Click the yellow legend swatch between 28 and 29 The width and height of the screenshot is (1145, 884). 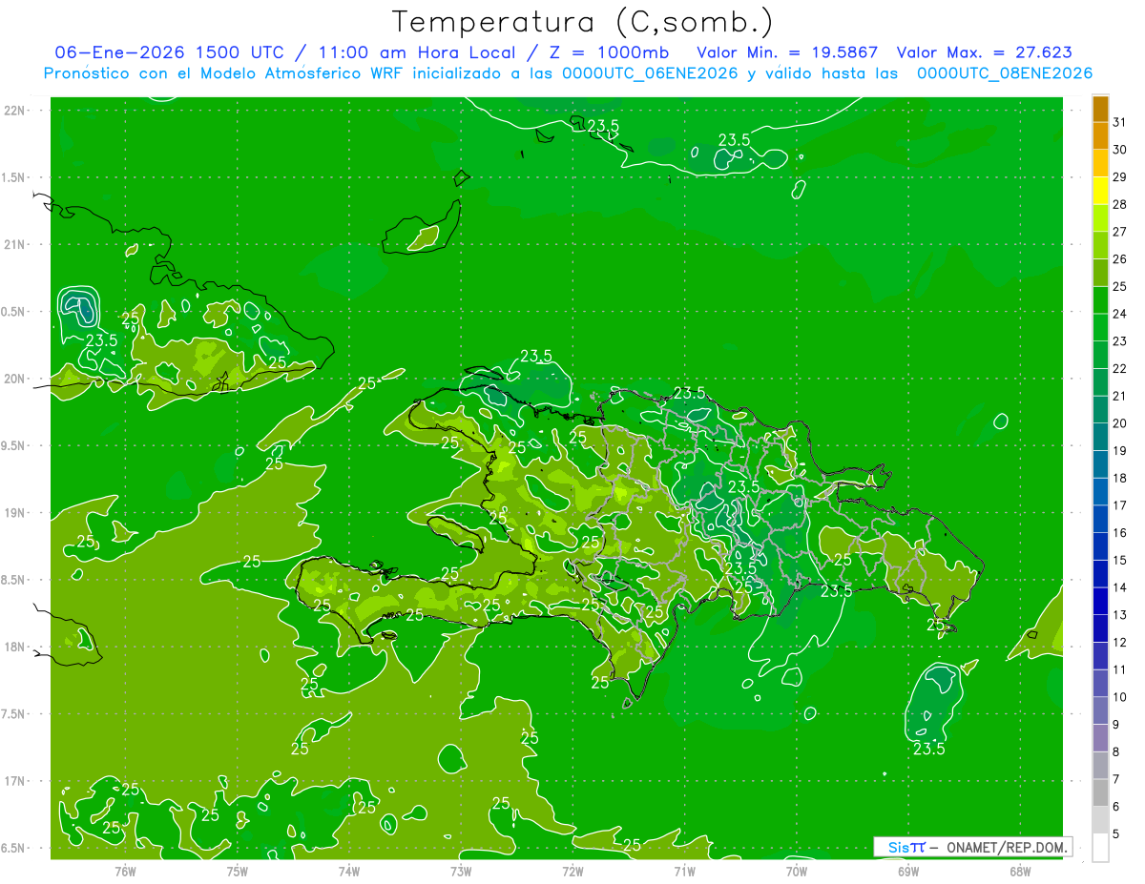[1100, 191]
